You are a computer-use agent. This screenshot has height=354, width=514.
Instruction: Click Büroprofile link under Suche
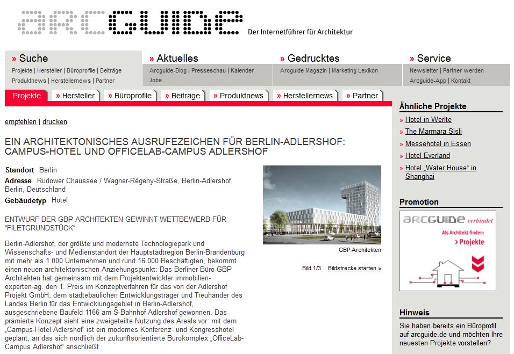click(x=81, y=70)
